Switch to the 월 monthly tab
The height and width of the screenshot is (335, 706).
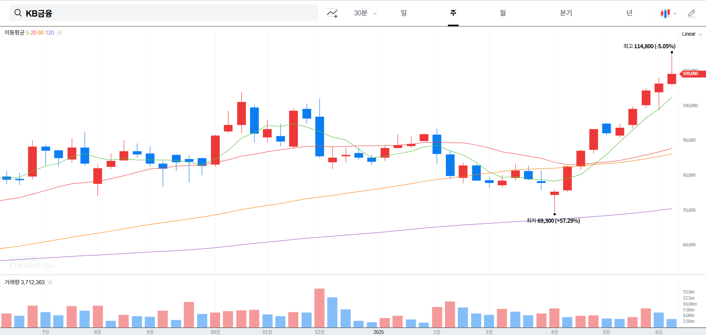pos(503,13)
